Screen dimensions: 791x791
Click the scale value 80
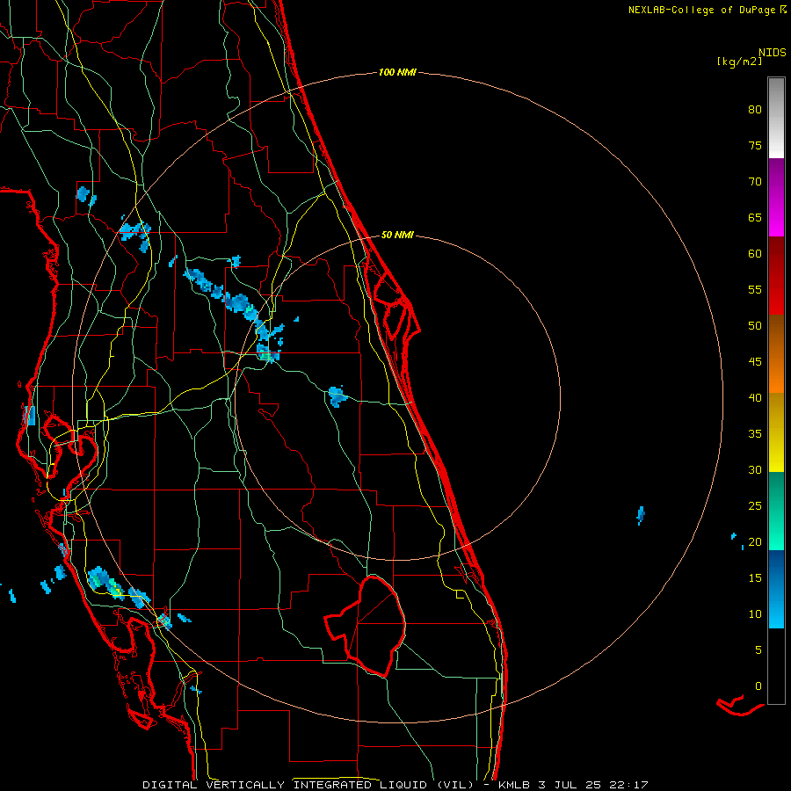(755, 110)
